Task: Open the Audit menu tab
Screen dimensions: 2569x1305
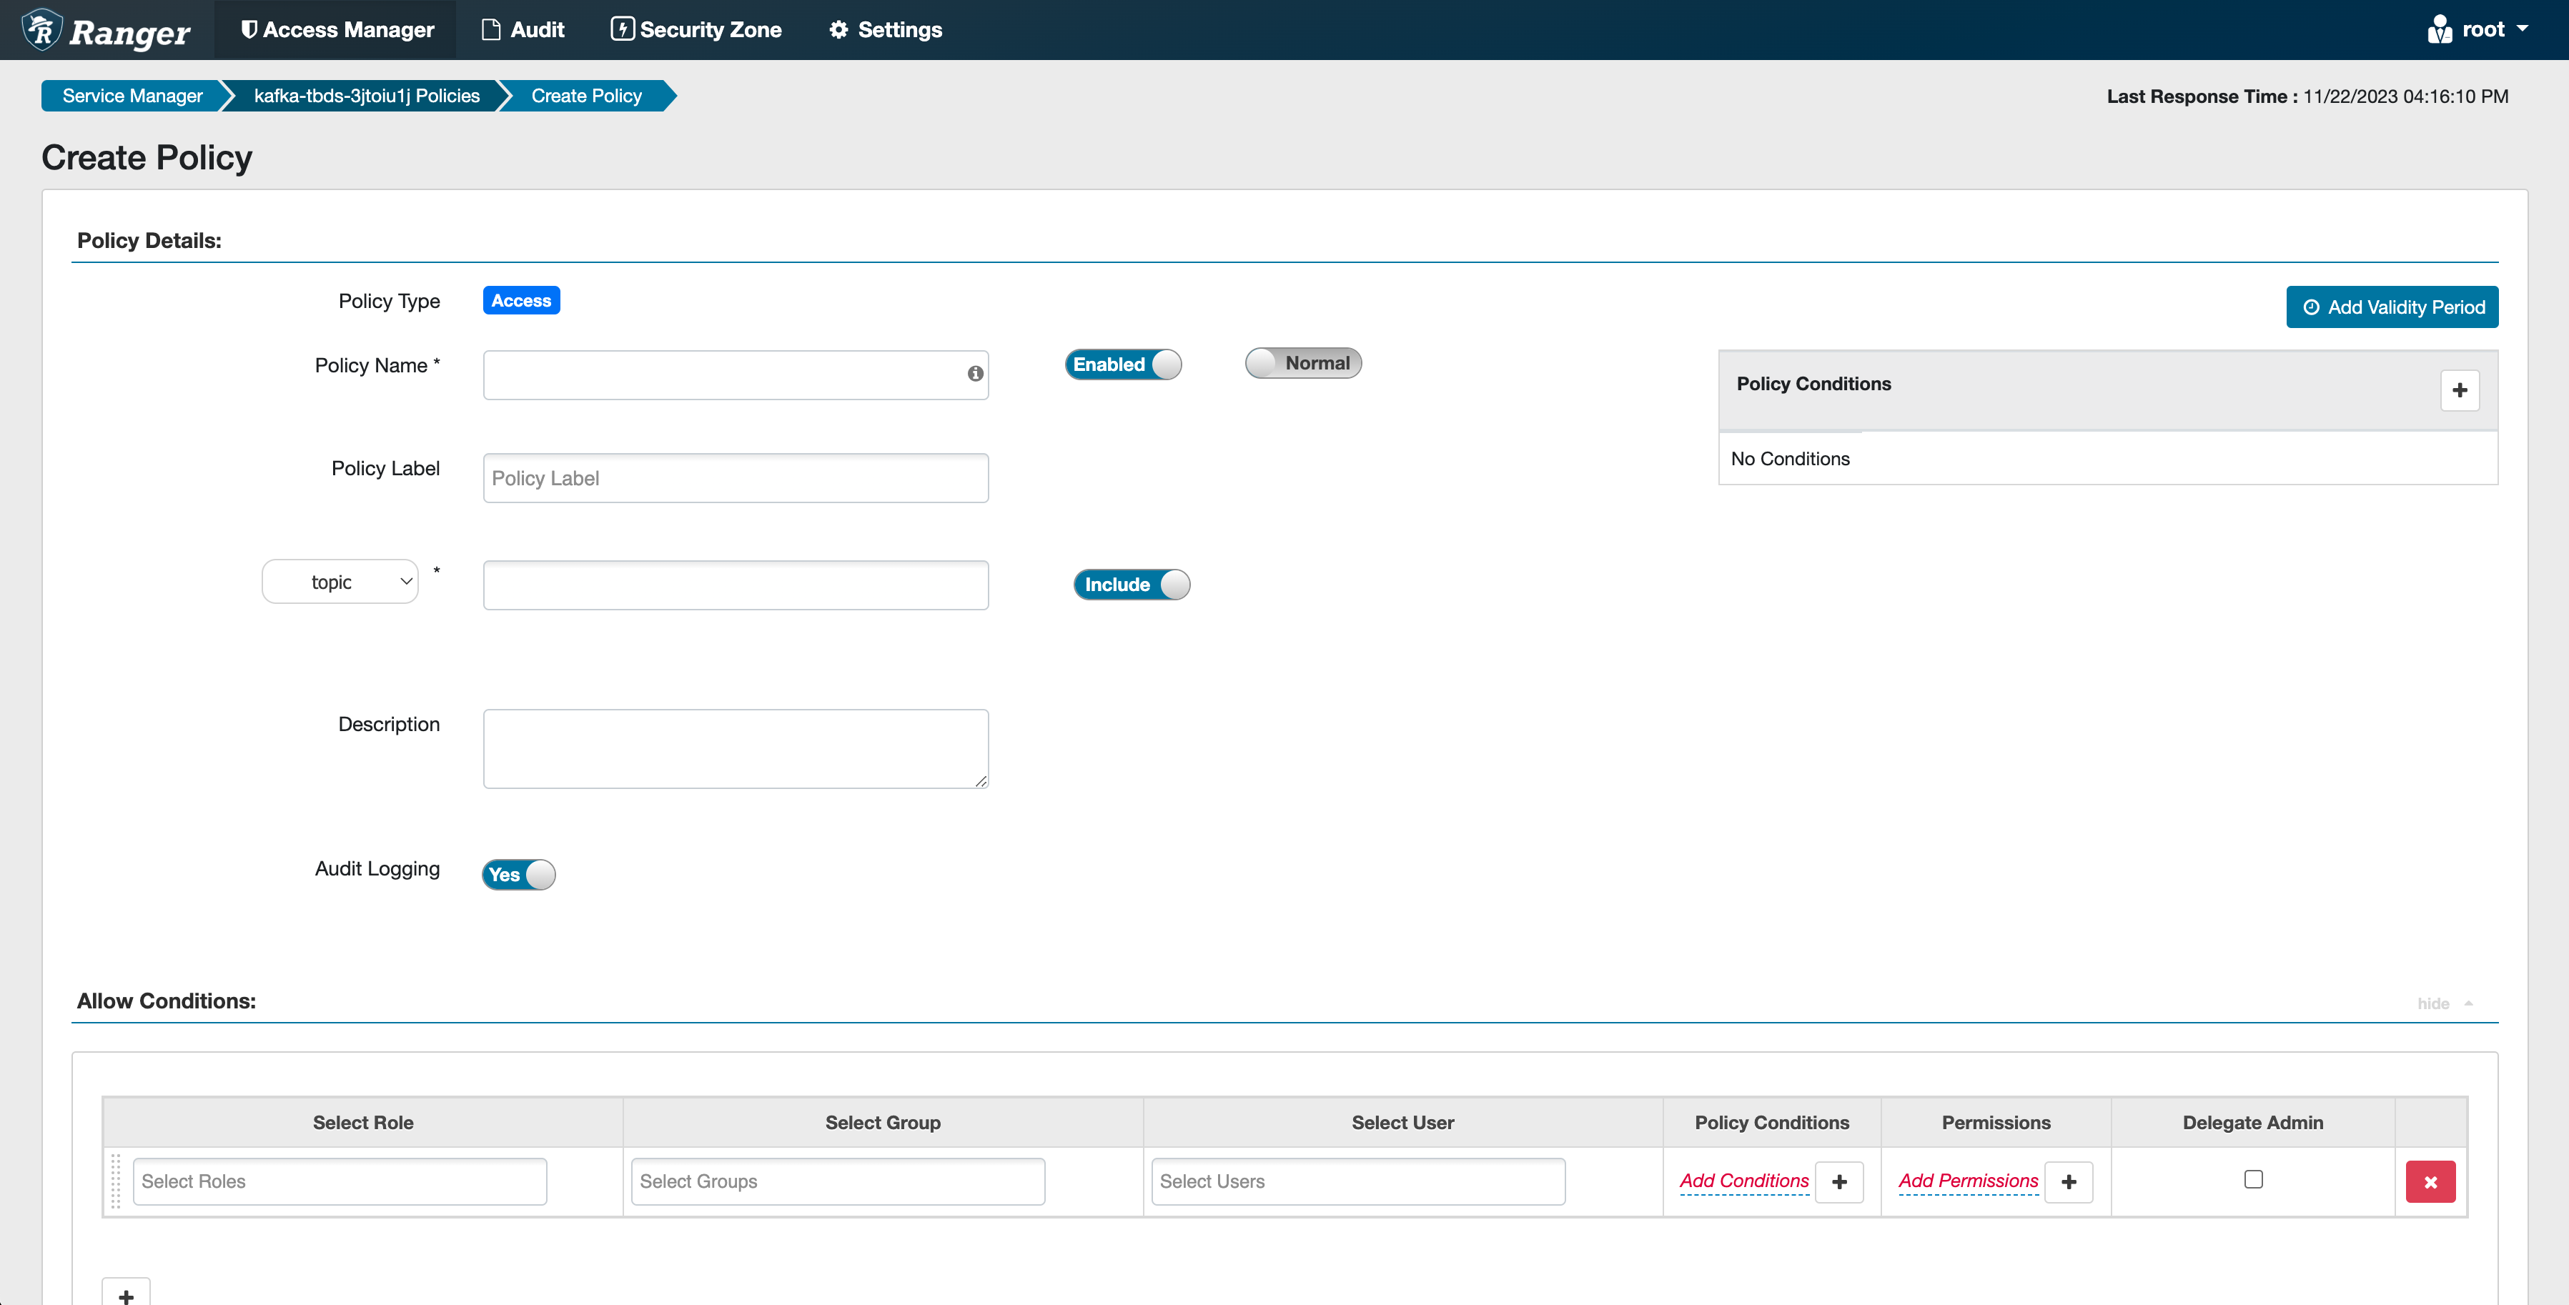Action: pos(523,30)
